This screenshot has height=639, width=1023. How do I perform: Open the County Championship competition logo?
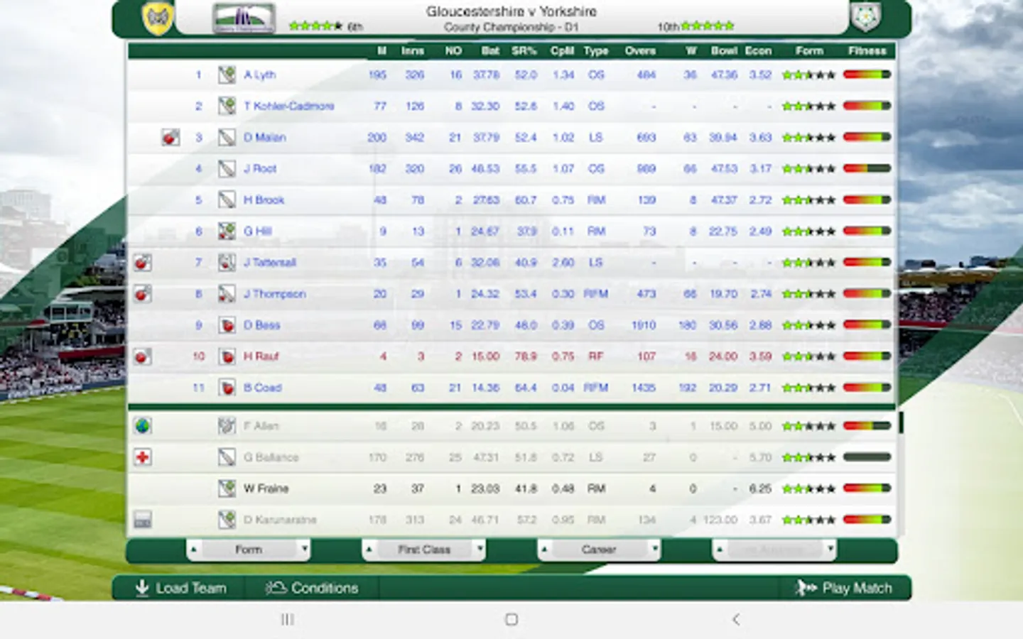(244, 18)
